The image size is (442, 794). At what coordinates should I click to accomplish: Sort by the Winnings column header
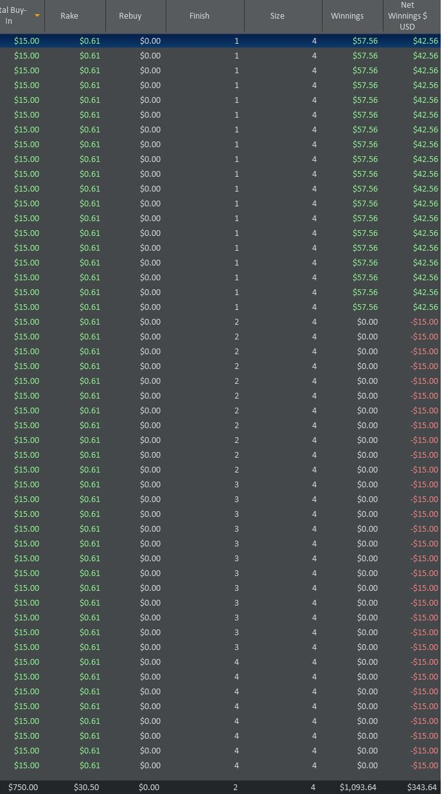tap(347, 16)
